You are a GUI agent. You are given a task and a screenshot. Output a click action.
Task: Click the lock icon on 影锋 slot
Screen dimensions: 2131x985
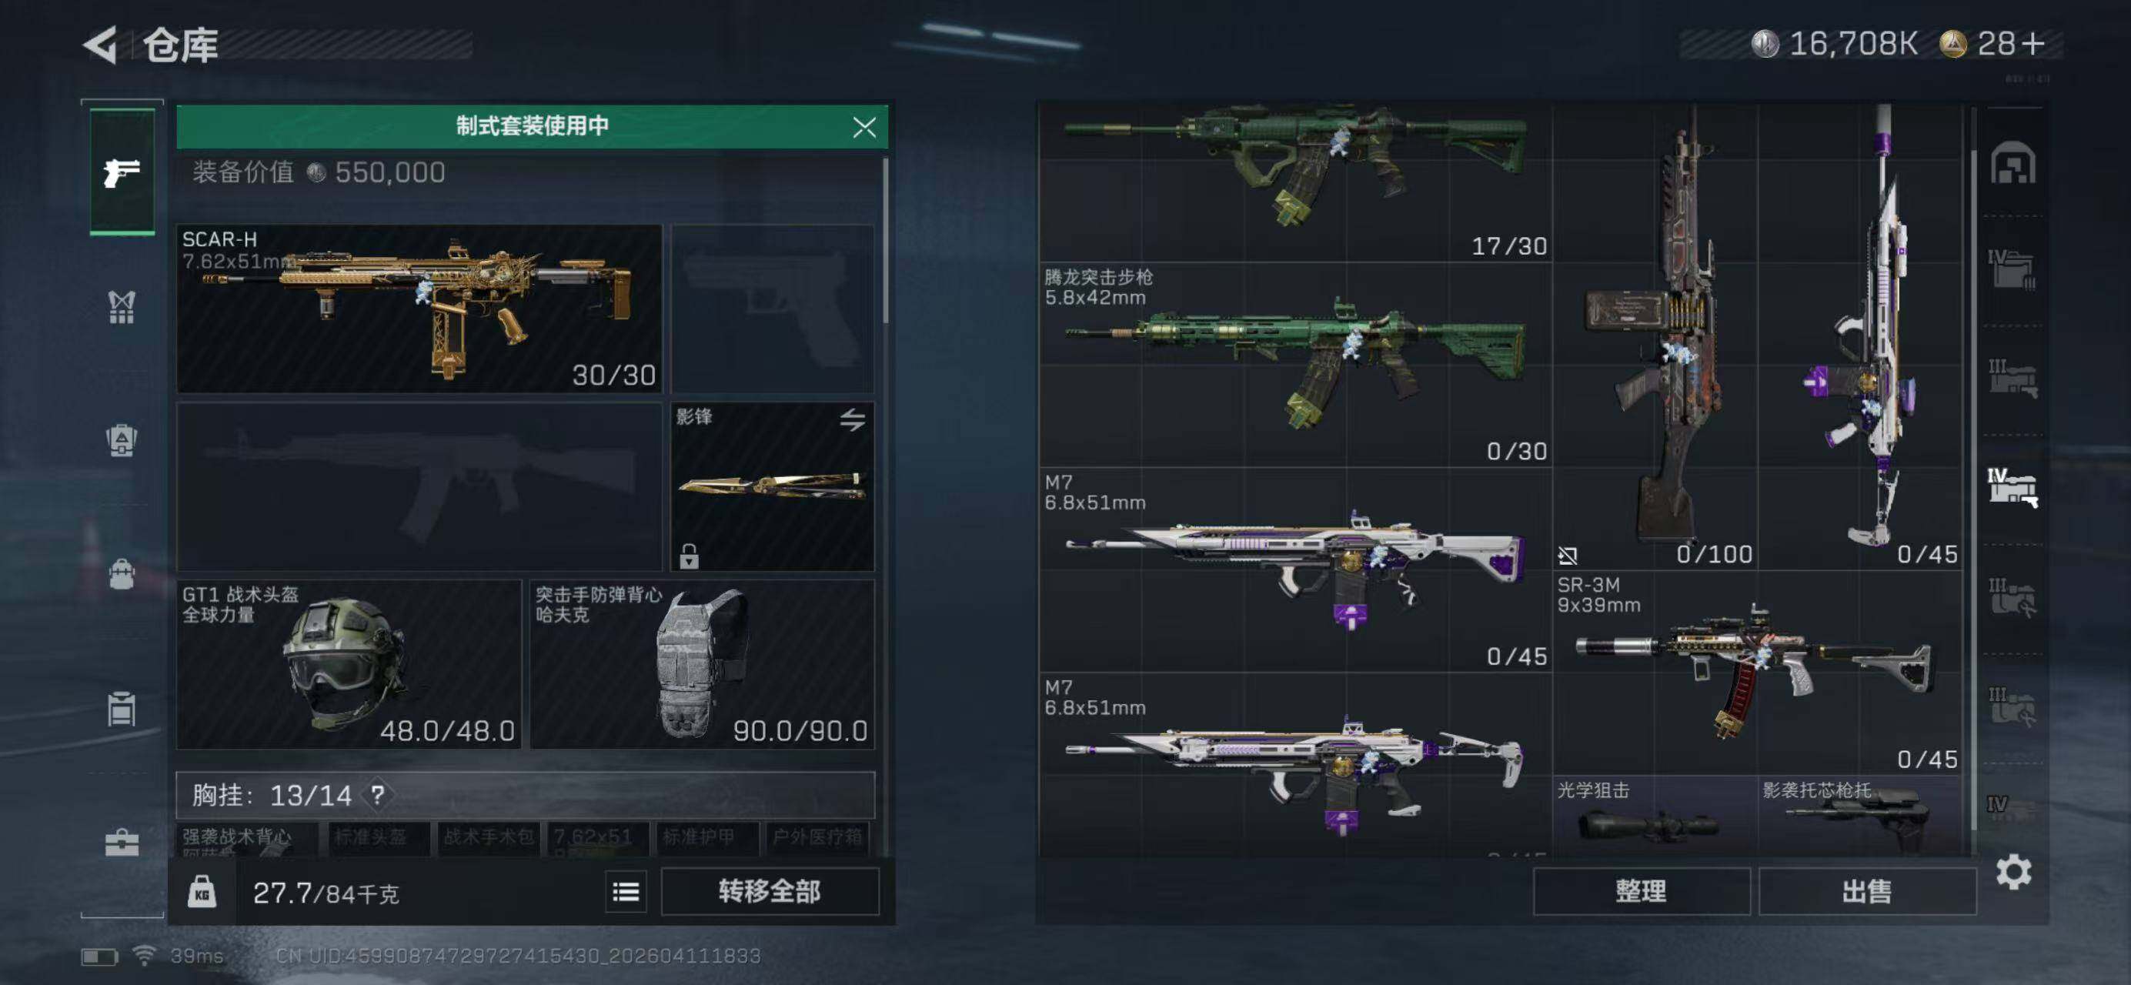[x=688, y=556]
